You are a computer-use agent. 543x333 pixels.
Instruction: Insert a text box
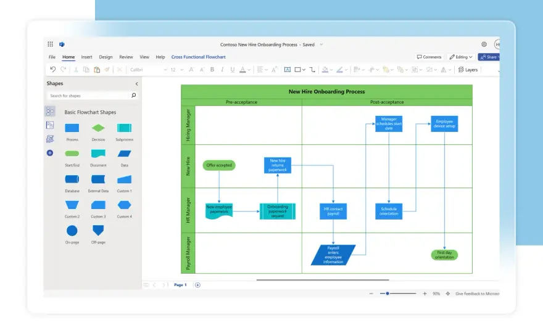pos(287,70)
